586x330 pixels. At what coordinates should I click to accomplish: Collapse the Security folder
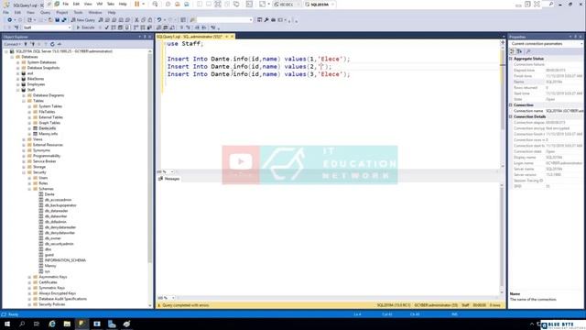(24, 172)
